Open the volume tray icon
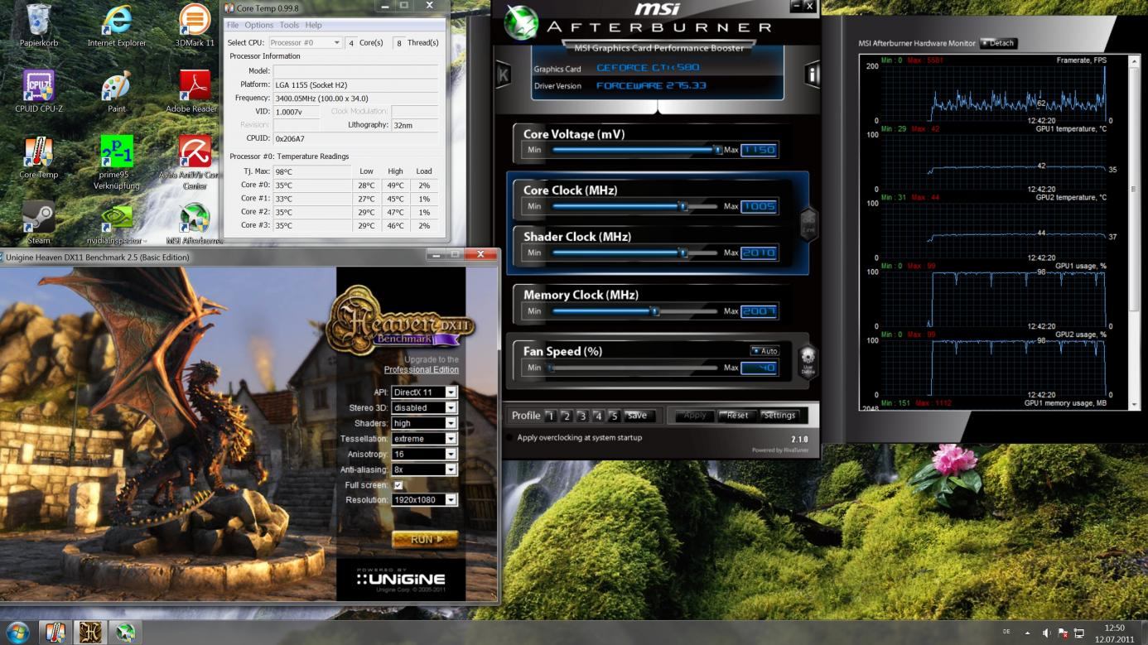Image resolution: width=1148 pixels, height=645 pixels. [x=1047, y=633]
